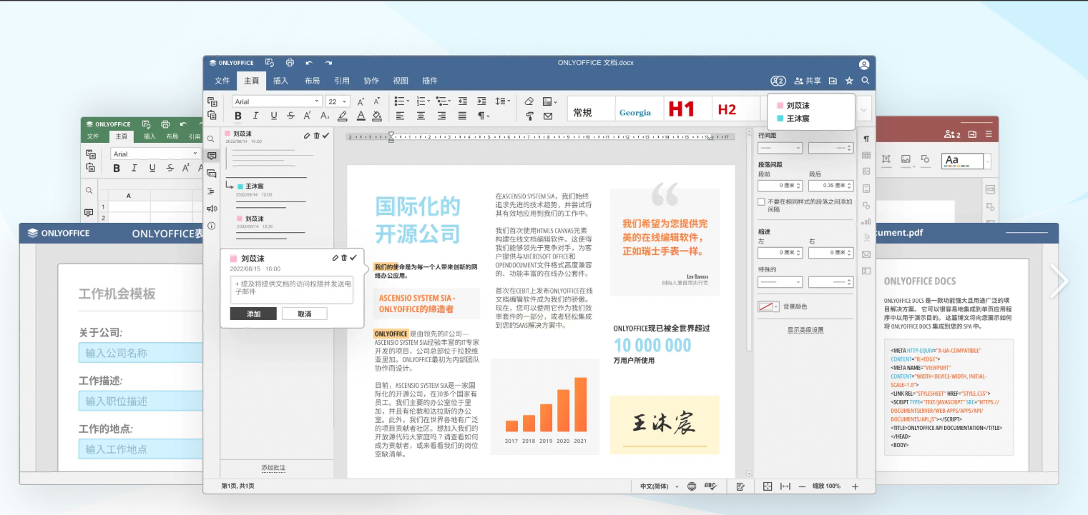The height and width of the screenshot is (515, 1088).
Task: Click the 添加 button in comment popup
Action: pos(253,314)
